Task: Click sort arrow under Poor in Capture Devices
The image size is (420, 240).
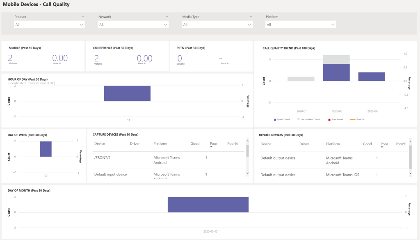Action: (x=211, y=147)
